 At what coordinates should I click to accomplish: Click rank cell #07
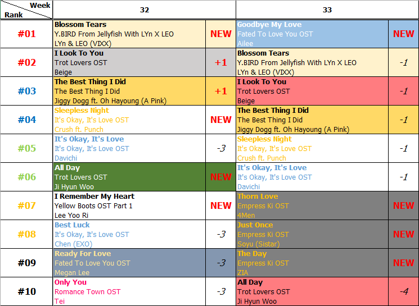(26, 205)
